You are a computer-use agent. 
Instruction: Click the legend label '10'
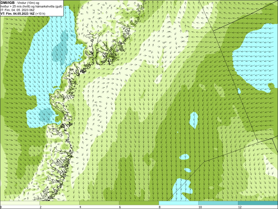(x=200, y=207)
